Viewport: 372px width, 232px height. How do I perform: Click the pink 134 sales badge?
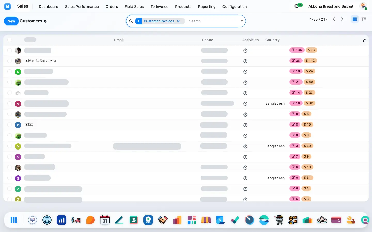297,50
